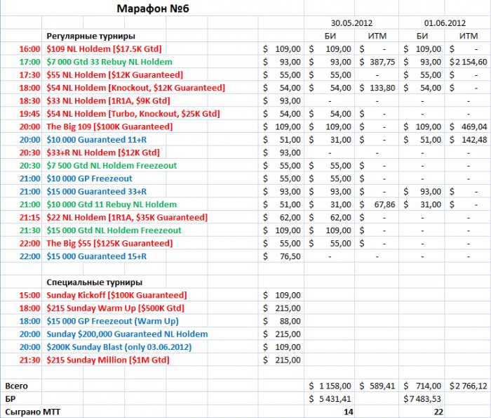Select ITM value $387,75 on 30.05.2012
Viewport: 491px width, 418px height.
coord(377,62)
